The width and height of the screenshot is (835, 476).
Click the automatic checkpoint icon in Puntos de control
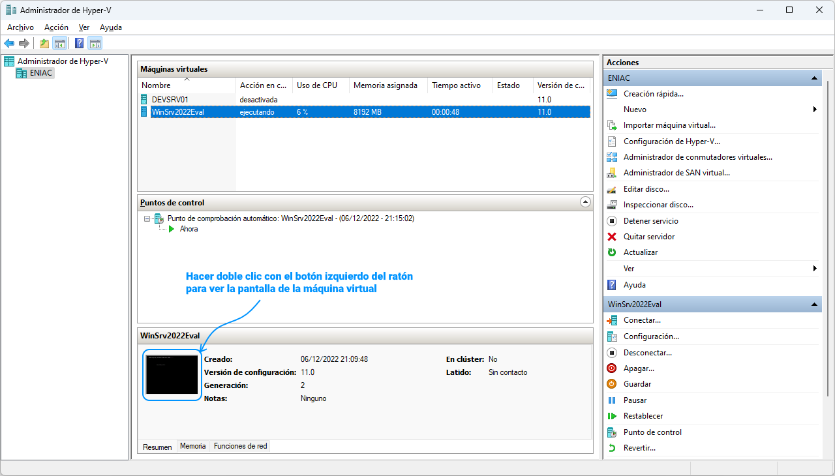[x=159, y=218]
